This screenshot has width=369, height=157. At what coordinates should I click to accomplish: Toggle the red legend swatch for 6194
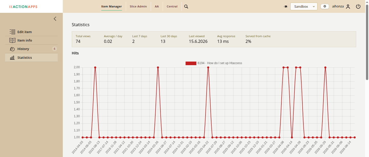(191, 63)
